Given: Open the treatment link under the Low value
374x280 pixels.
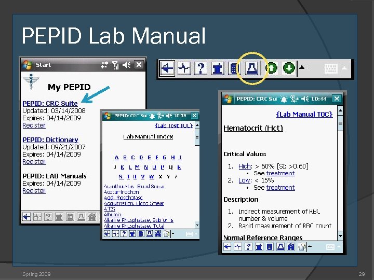Looking at the screenshot, I should [x=280, y=188].
